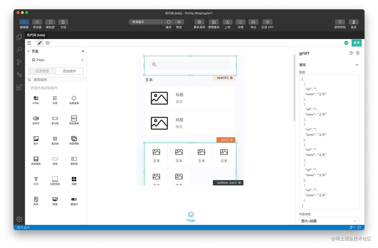Select the 轮播 carousel component
The width and height of the screenshot is (378, 248).
click(55, 201)
